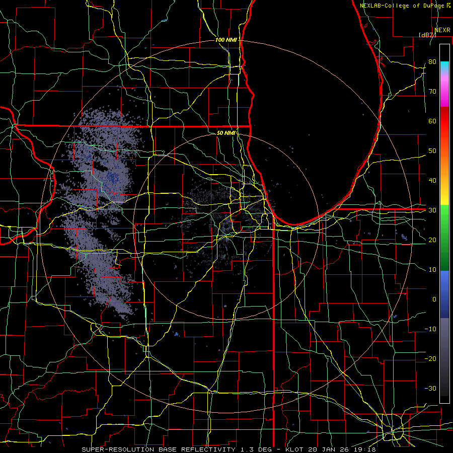Click the 0 value on the dBZ scale
453x453 pixels.
pyautogui.click(x=434, y=299)
